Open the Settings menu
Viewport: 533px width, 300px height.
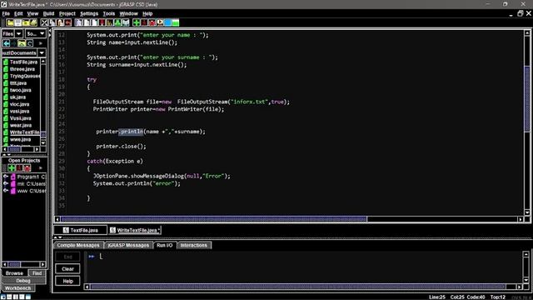tap(89, 13)
